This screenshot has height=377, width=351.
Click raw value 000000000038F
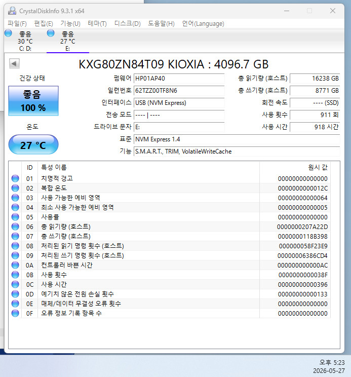click(x=303, y=275)
